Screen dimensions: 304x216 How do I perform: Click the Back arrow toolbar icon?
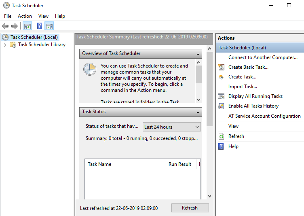click(5, 26)
